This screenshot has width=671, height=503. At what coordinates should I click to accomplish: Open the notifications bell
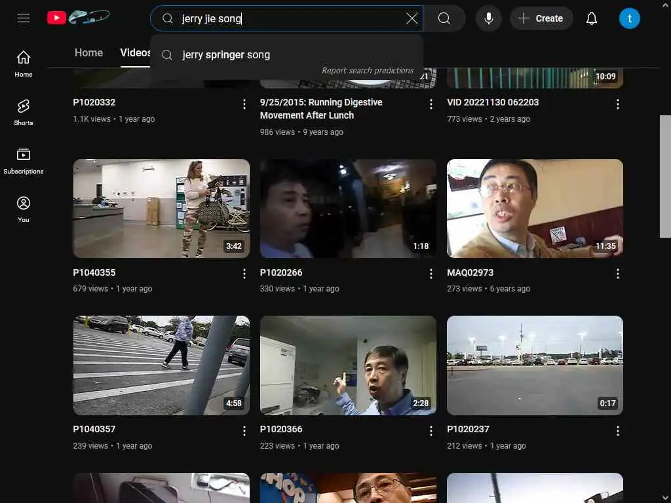point(592,18)
